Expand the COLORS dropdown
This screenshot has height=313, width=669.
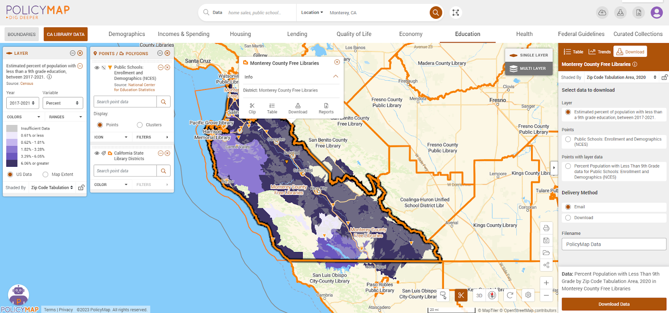[23, 117]
